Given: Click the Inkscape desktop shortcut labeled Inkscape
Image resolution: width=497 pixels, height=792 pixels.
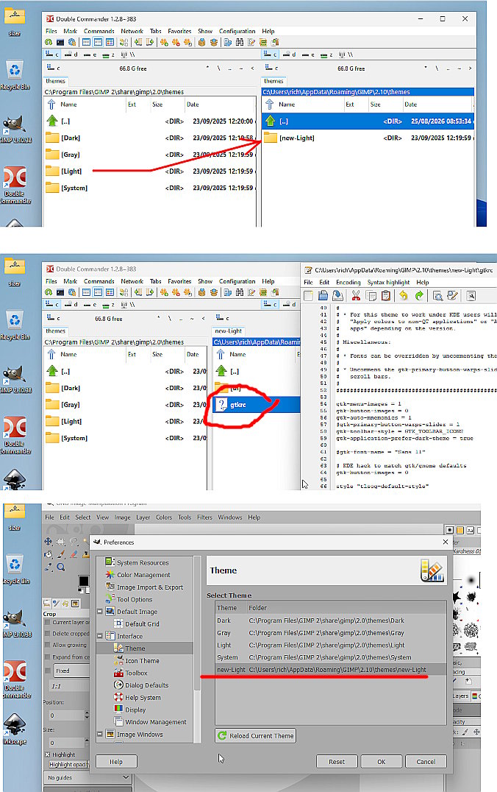Looking at the screenshot, I should (15, 728).
